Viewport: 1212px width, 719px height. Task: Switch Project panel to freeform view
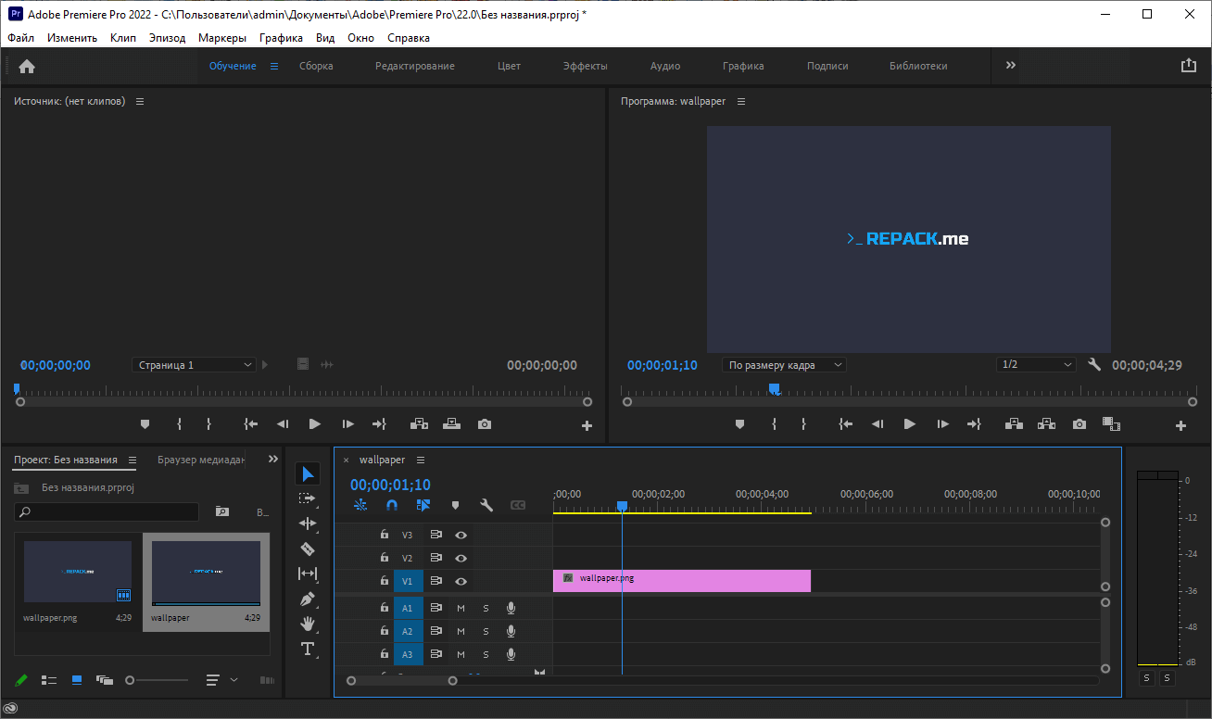coord(105,680)
